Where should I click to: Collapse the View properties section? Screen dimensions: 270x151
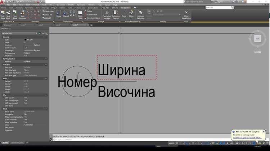pos(46,79)
